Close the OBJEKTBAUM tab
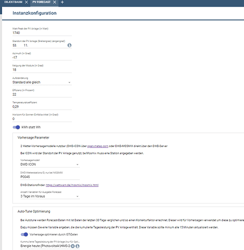244x250 pixels. [26, 2]
